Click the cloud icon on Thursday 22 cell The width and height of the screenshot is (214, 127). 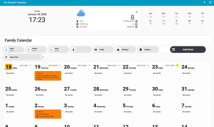tap(148, 66)
